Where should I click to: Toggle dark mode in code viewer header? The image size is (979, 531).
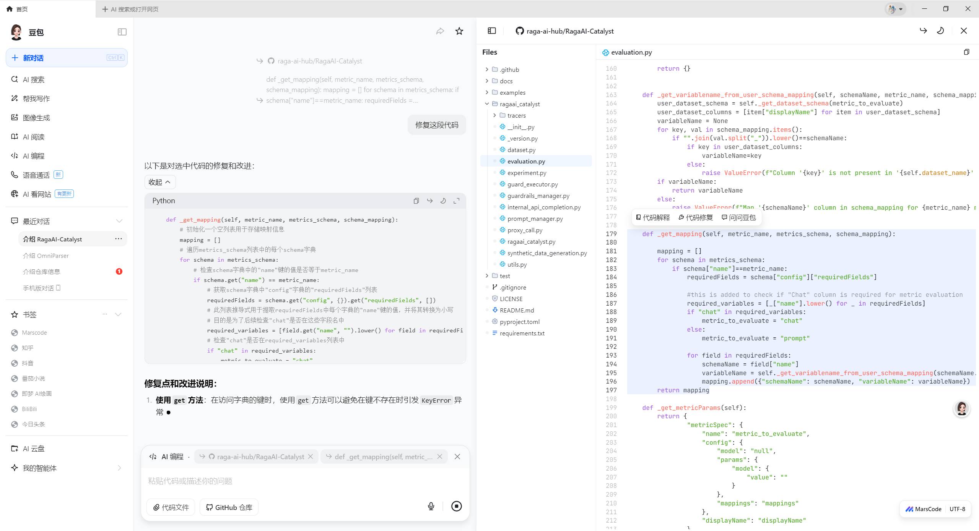pyautogui.click(x=941, y=31)
